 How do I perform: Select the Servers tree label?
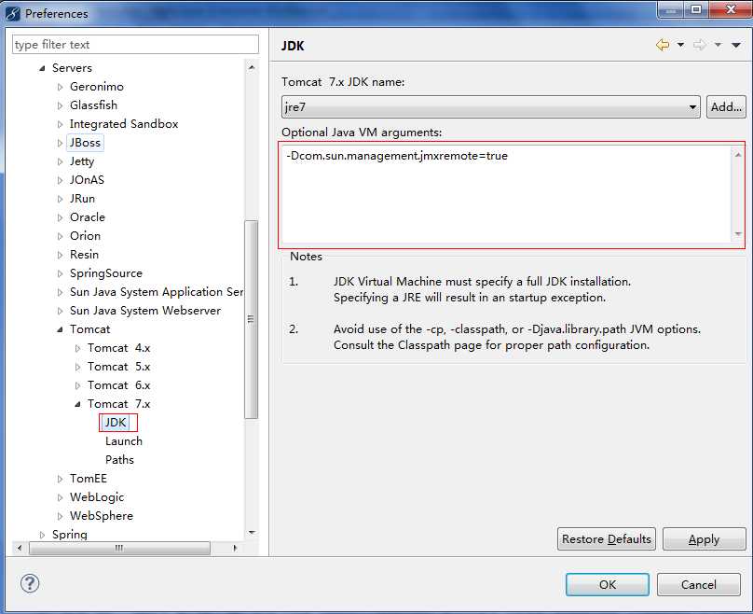point(72,68)
